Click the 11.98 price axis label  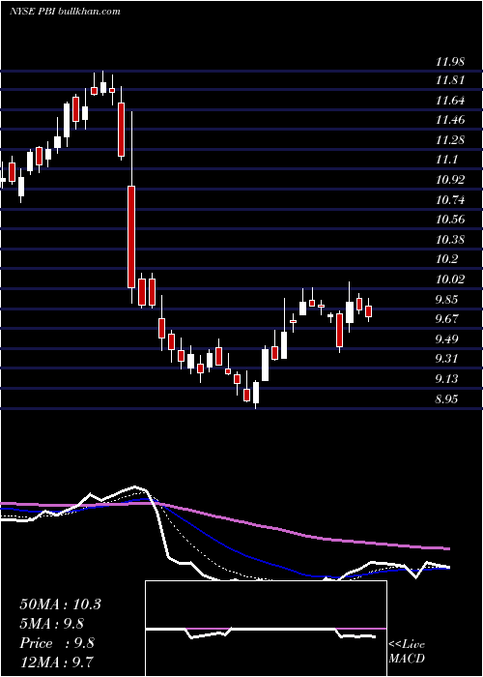coord(450,61)
